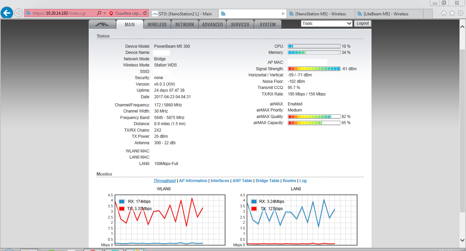Screen dimensions: 466x251
Task: Click the favorites star icon
Action: (452, 13)
